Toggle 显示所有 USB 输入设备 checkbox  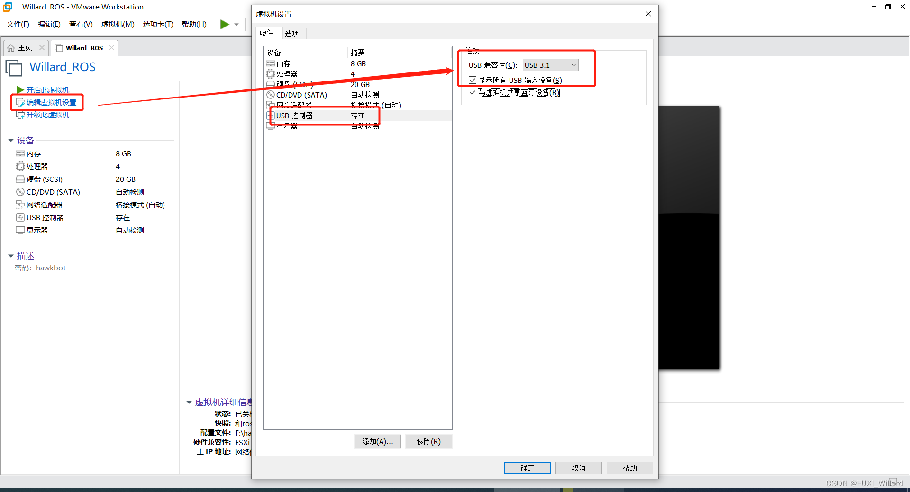tap(473, 80)
